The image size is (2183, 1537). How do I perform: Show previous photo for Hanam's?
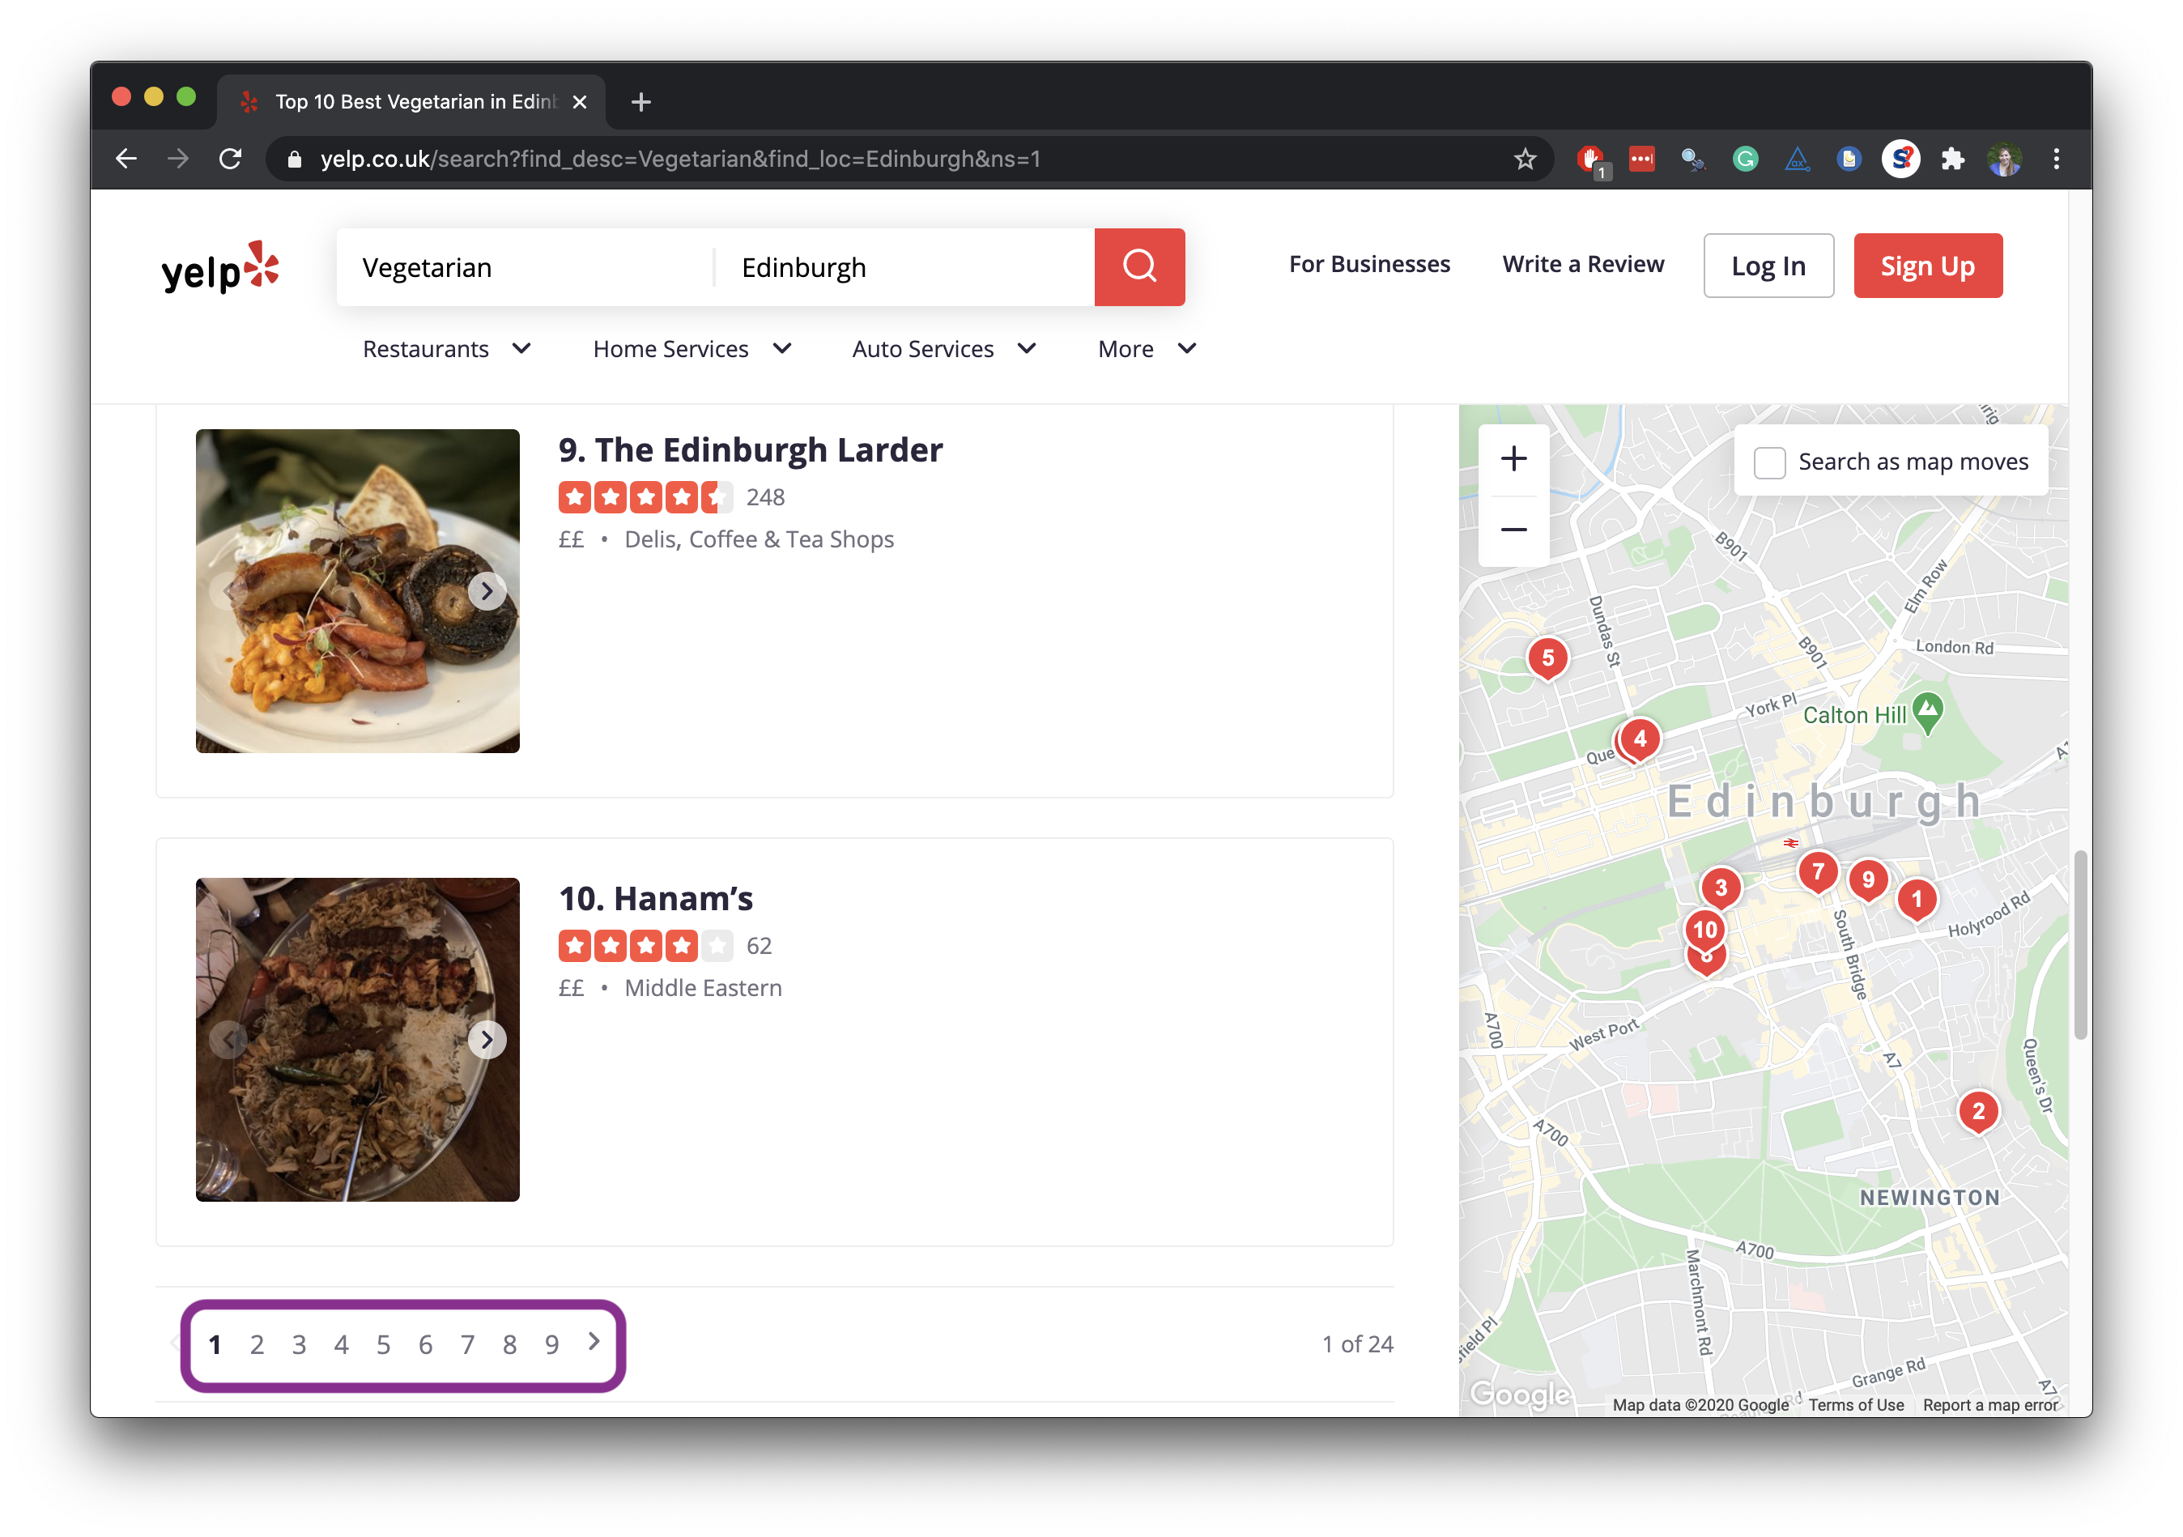click(x=228, y=1040)
